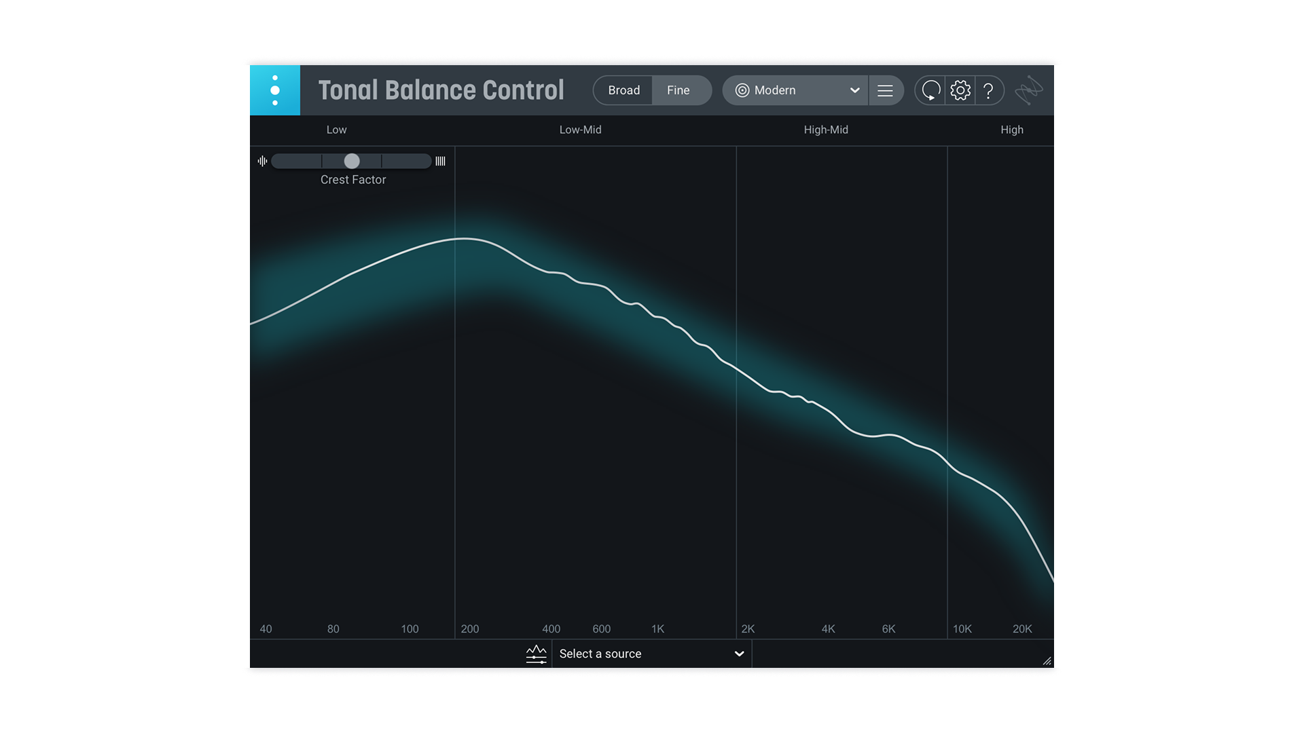Click the EQ source spectrum icon

pos(536,654)
